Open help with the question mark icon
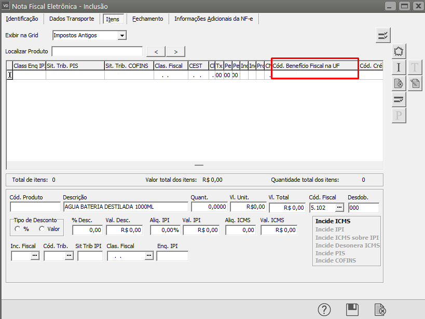The width and height of the screenshot is (425, 319). click(x=325, y=310)
